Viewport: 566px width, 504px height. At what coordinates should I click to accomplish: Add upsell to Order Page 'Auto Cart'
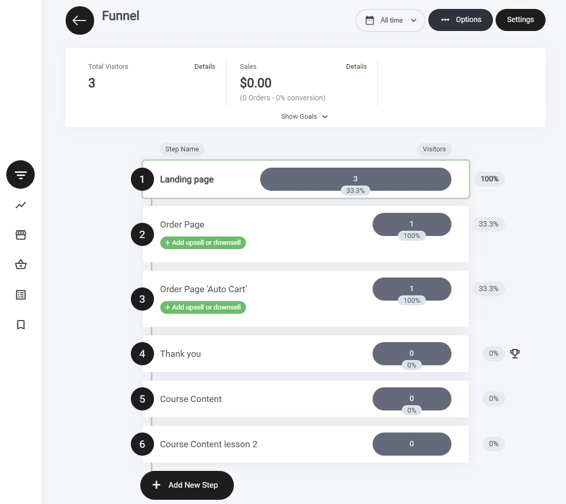click(x=203, y=307)
